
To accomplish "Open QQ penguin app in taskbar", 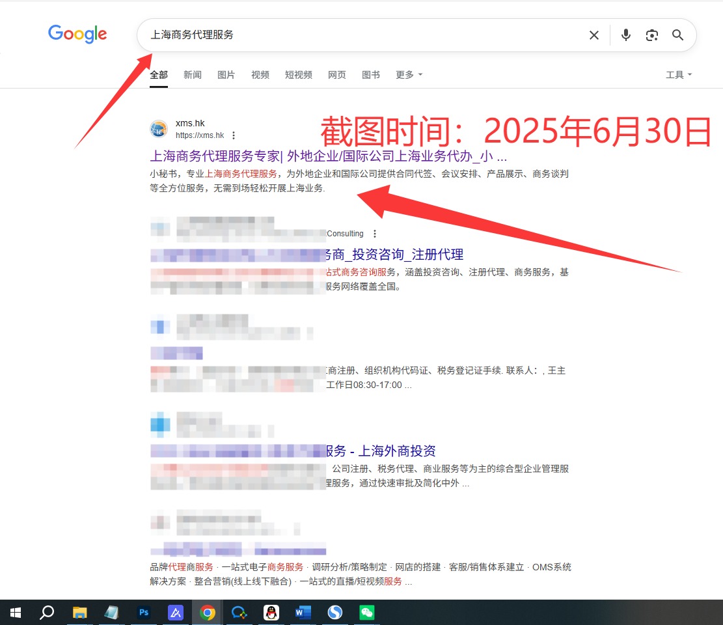I will (271, 613).
